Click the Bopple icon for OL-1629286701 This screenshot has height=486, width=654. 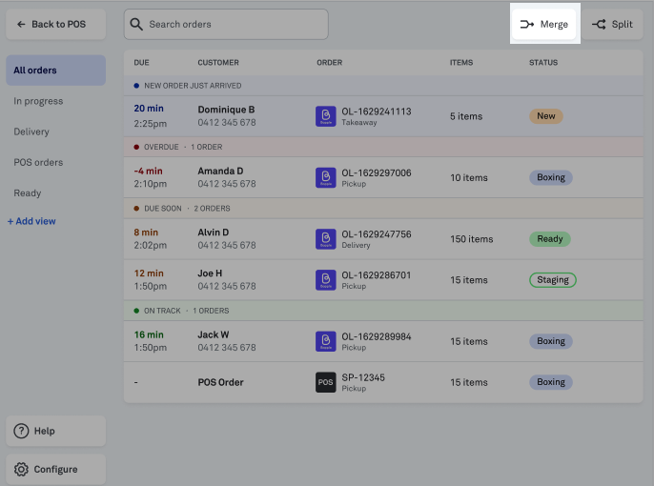[x=326, y=279]
